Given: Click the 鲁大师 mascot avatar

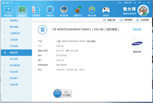Looking at the screenshot, I should (x=143, y=10).
